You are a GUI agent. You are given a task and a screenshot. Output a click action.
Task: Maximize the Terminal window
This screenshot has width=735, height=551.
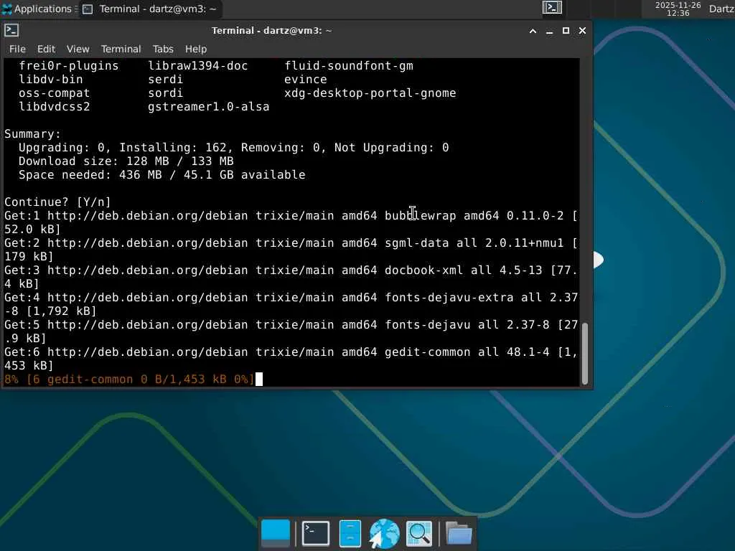(x=566, y=31)
